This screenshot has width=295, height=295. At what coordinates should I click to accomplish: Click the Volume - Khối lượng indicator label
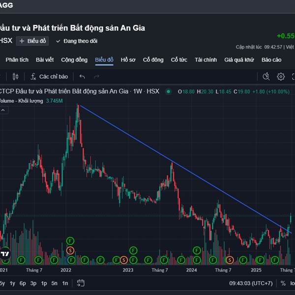pyautogui.click(x=21, y=101)
